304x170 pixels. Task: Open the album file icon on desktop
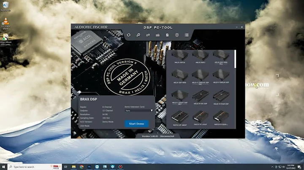click(x=5, y=40)
